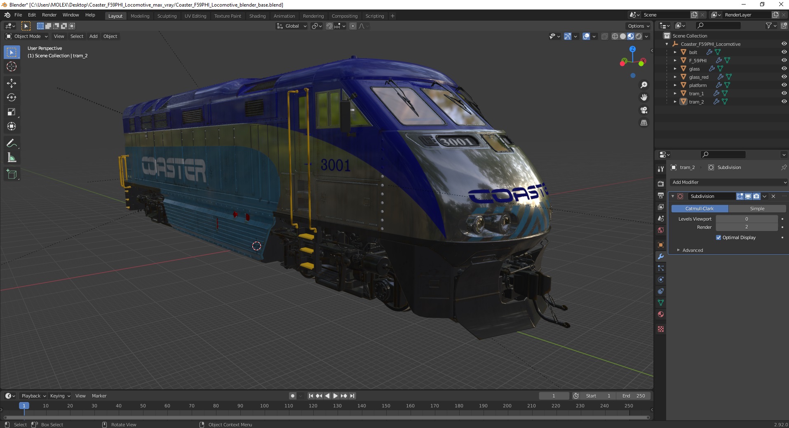Open the World properties tab
Screen dimensions: 789x428
pyautogui.click(x=661, y=230)
